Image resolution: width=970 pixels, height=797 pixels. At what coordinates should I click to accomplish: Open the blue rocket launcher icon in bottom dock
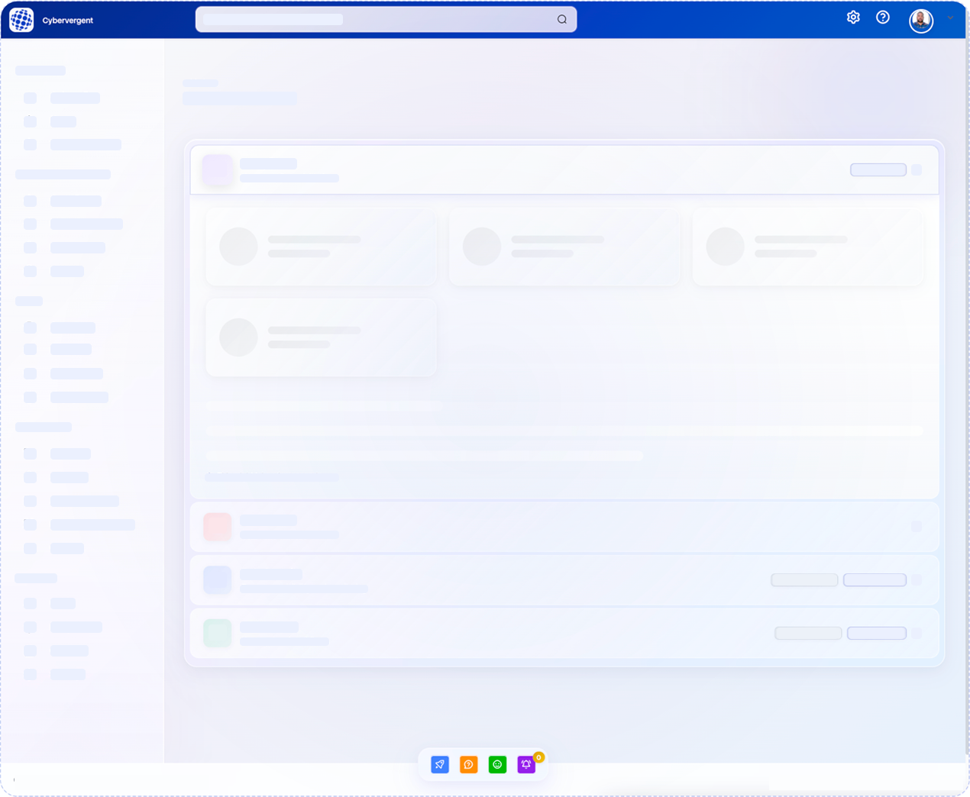440,764
